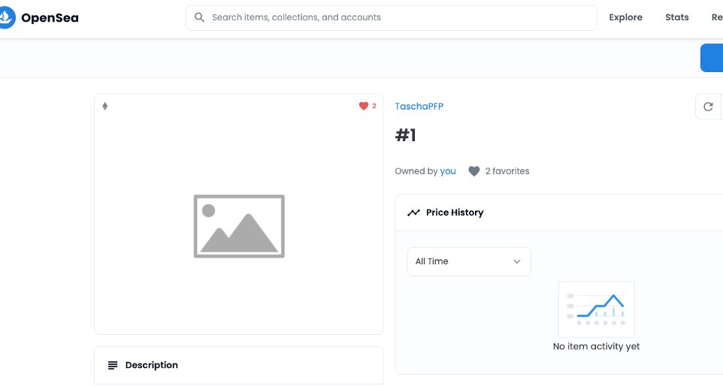Click the red heart favorite icon

coord(363,106)
